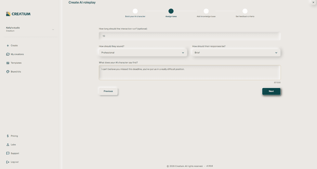
Task: Click the plus icon beside Create
Action: (8, 46)
